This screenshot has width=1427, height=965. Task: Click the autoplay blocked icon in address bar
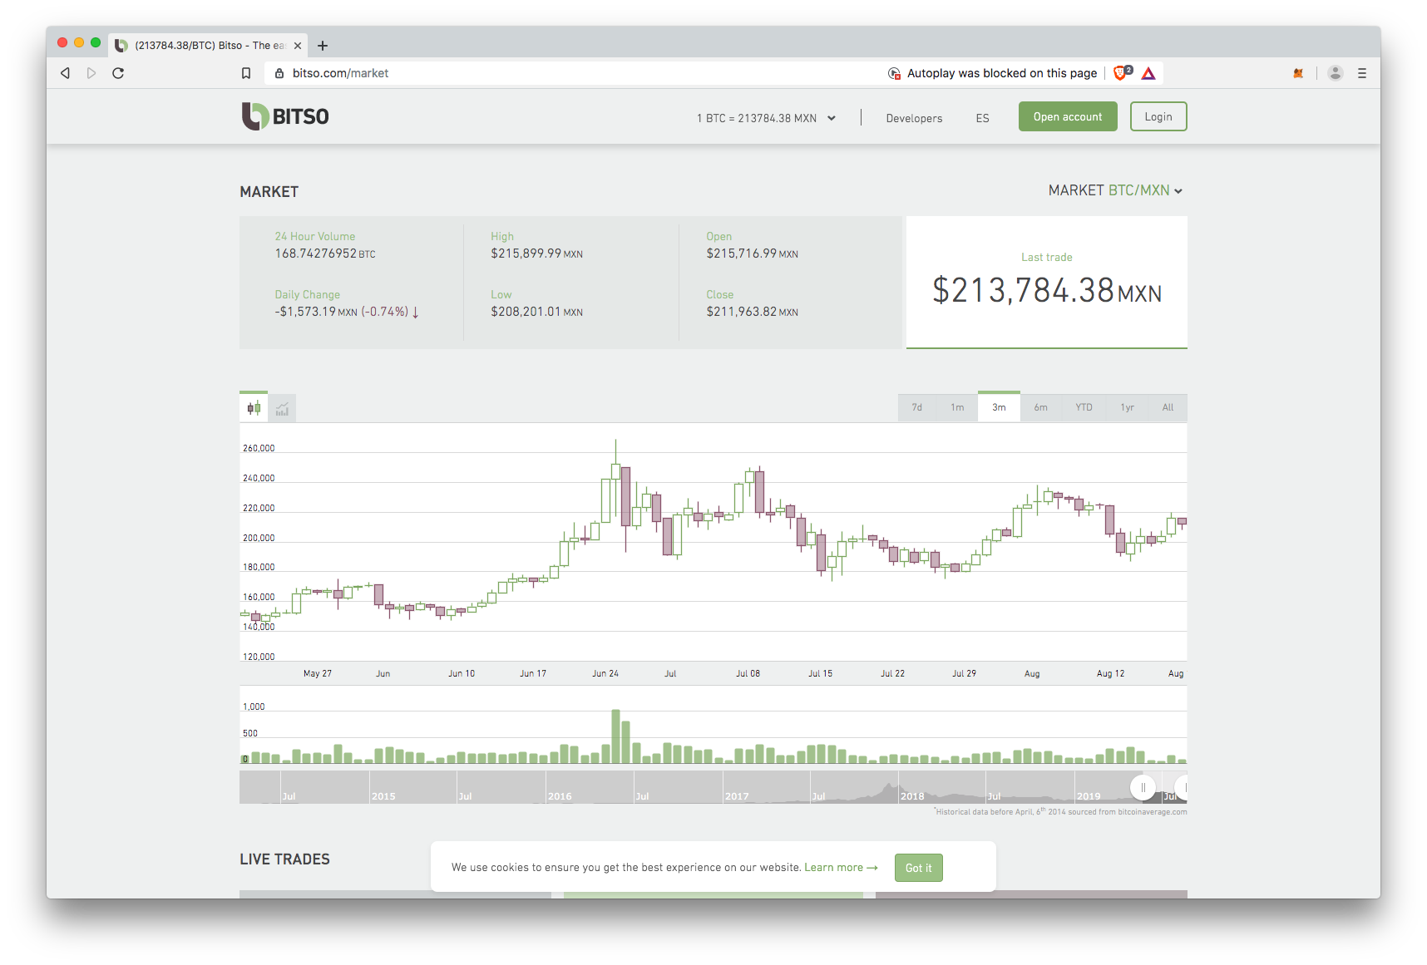point(894,73)
